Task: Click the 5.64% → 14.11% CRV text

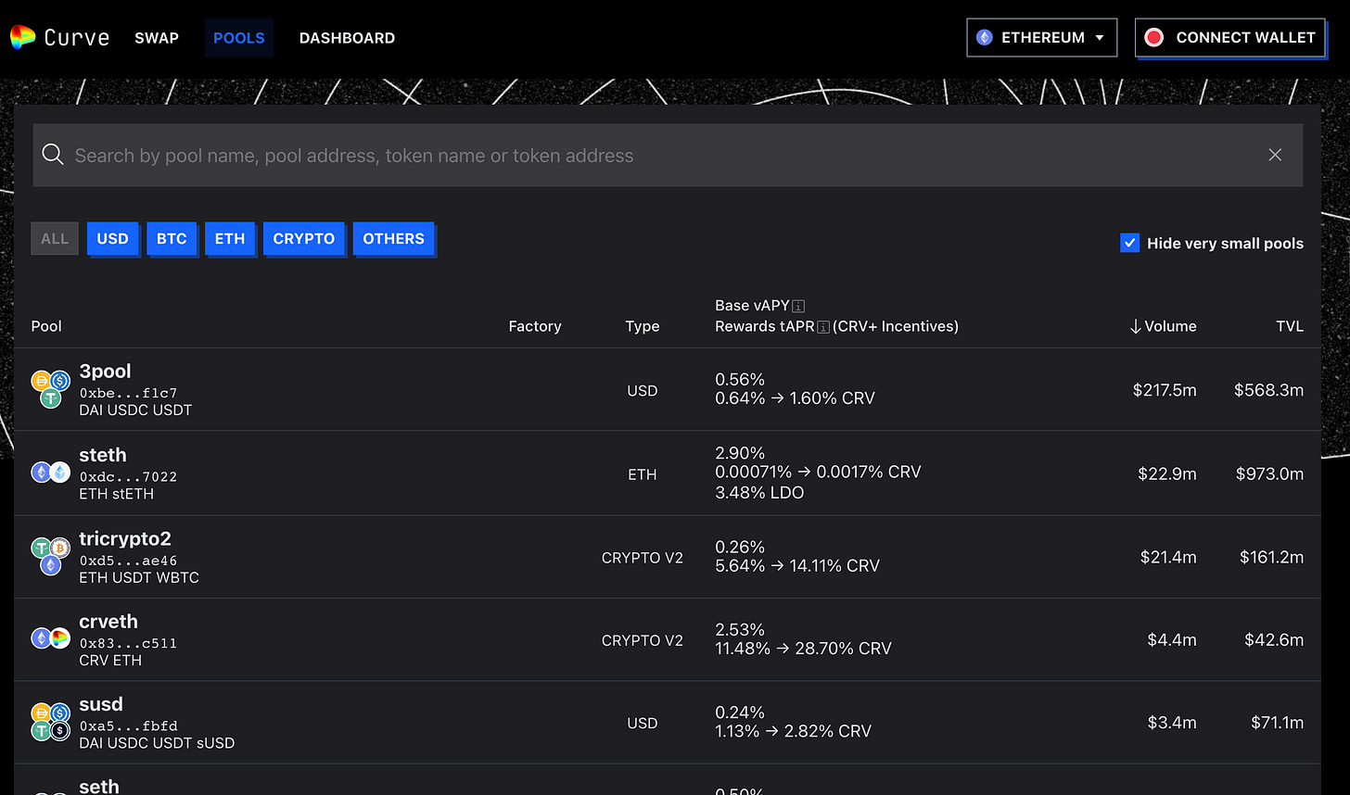Action: click(797, 565)
